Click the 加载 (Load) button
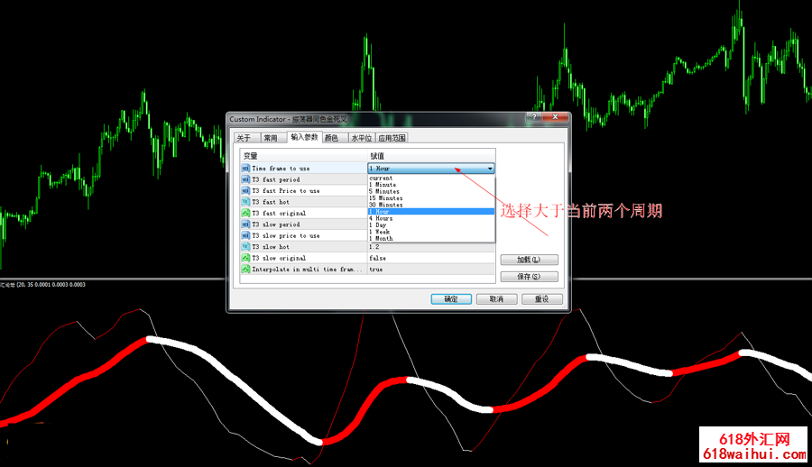This screenshot has height=467, width=812. coord(529,261)
